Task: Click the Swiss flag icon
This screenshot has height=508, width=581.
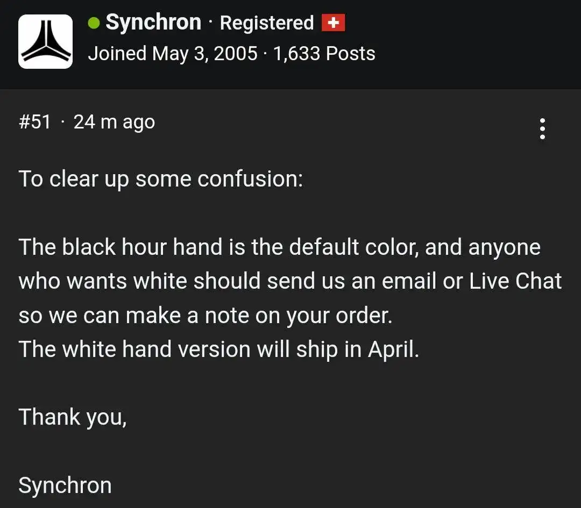Action: pyautogui.click(x=333, y=23)
